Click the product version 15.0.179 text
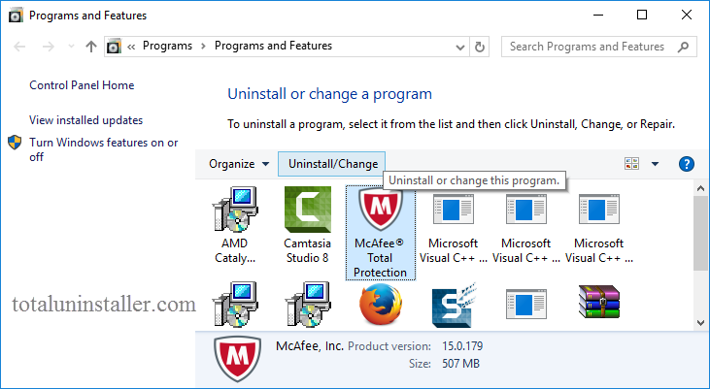Screen dimensions: 710x389 [462, 346]
